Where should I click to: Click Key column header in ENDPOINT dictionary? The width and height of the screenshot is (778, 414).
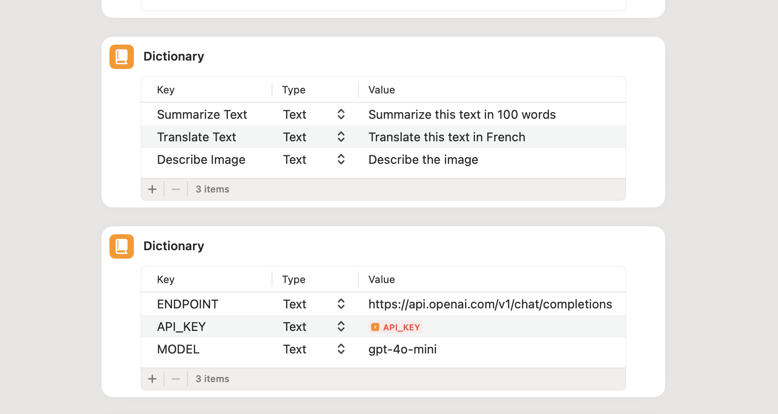[166, 279]
